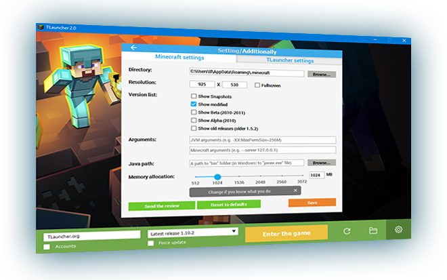
Task: Open settings with the gear icon
Action: (398, 229)
